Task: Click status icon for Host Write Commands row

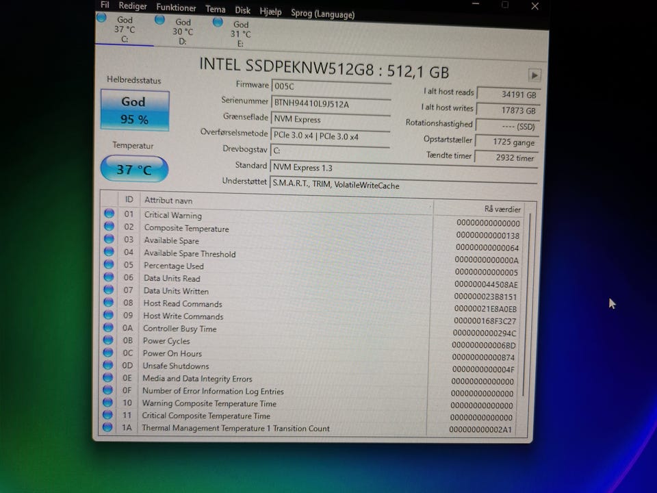Action: (x=109, y=314)
